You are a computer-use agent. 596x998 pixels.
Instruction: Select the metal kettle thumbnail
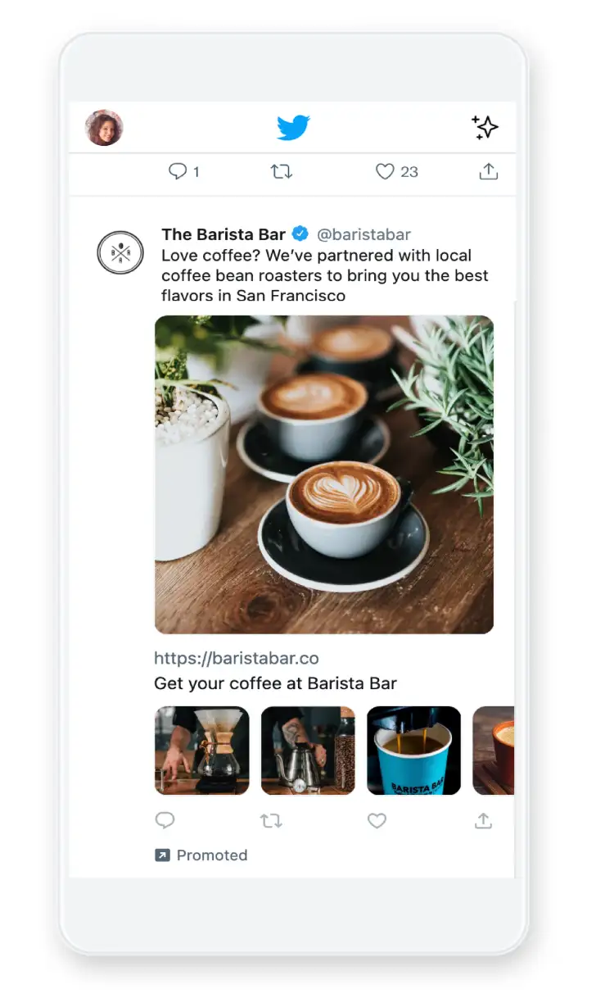point(308,751)
